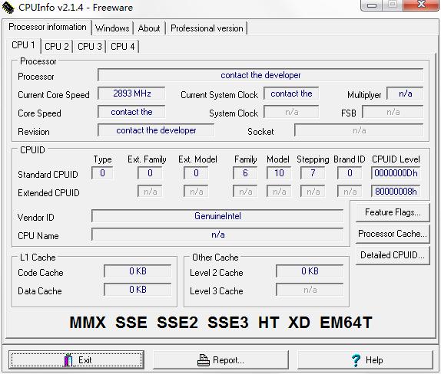Click the CPUID Level field 0000000Dh
The width and height of the screenshot is (441, 374).
[x=396, y=173]
